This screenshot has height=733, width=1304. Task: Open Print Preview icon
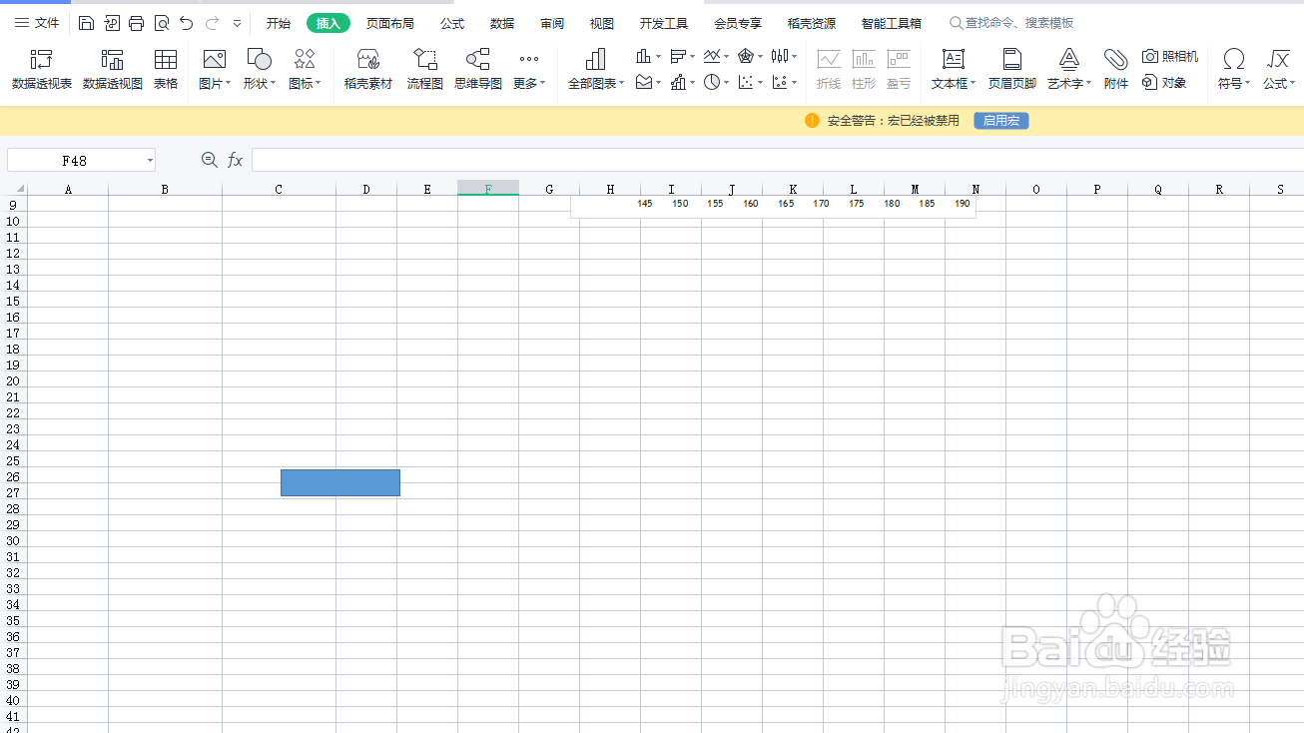pos(162,23)
